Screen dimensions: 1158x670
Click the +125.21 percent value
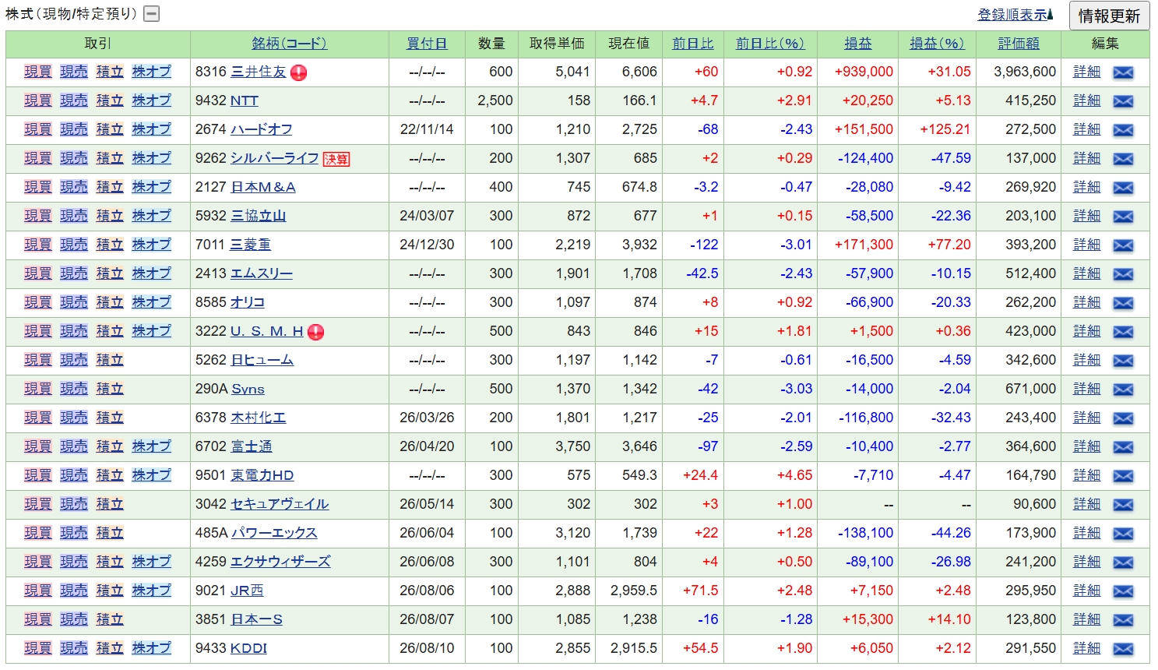(945, 129)
